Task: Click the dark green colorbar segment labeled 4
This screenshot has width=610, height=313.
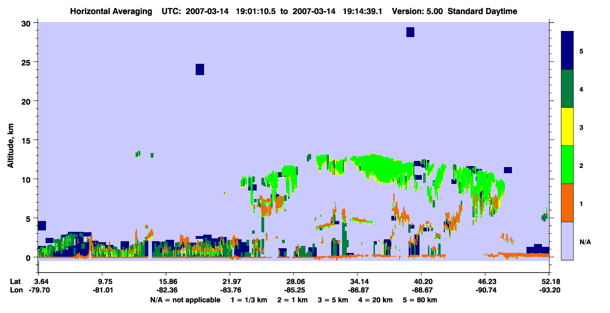Action: (567, 89)
